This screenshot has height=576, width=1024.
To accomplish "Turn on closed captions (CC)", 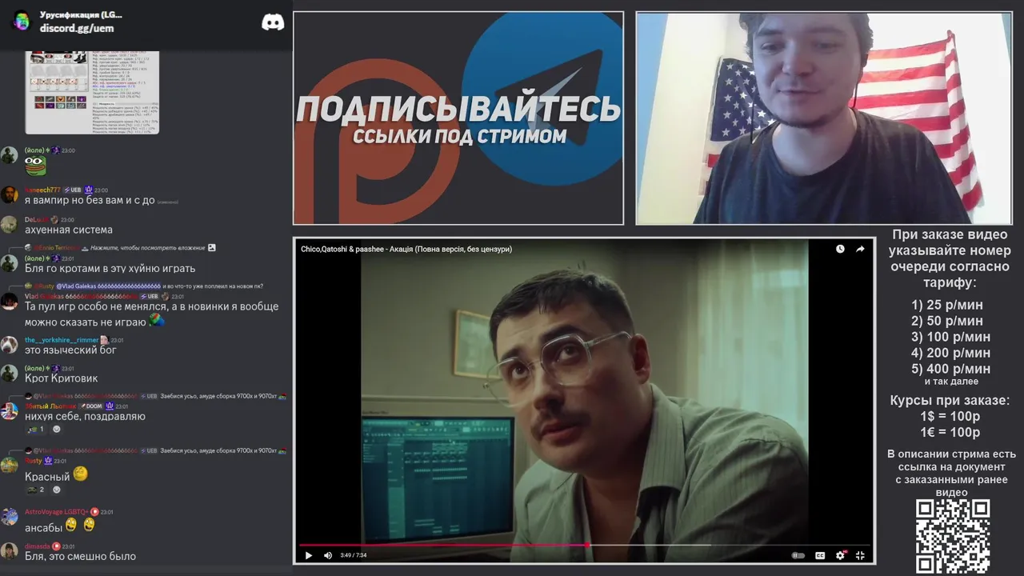I will (x=820, y=555).
